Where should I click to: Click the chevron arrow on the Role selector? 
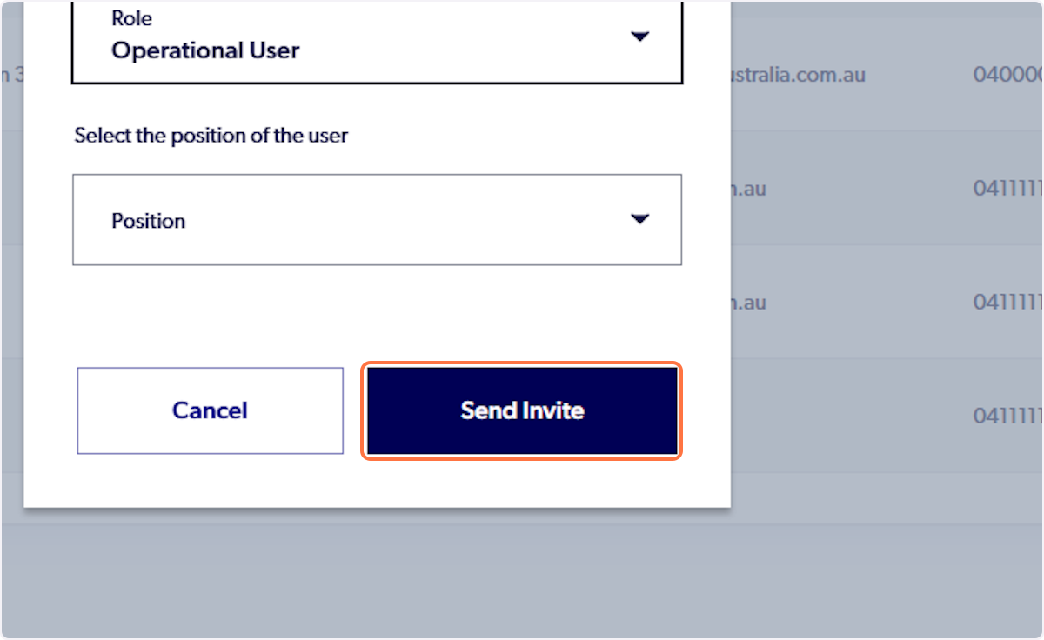(639, 37)
